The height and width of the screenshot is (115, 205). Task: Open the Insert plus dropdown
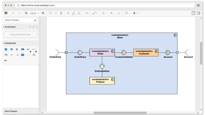point(135,13)
